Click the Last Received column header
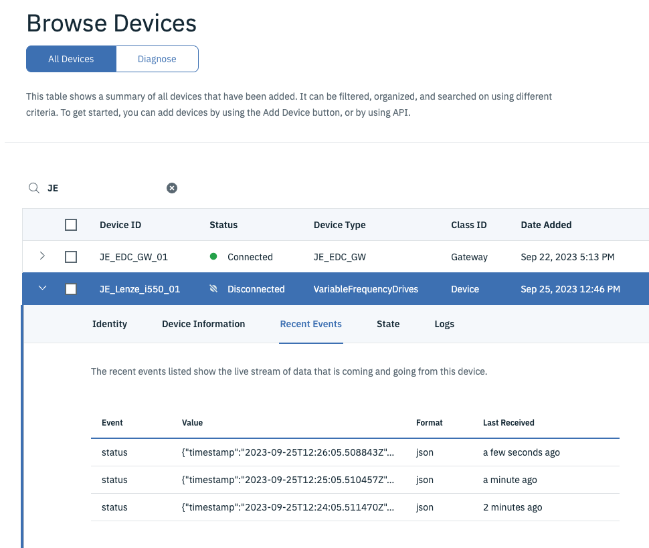This screenshot has width=649, height=548. click(x=508, y=423)
